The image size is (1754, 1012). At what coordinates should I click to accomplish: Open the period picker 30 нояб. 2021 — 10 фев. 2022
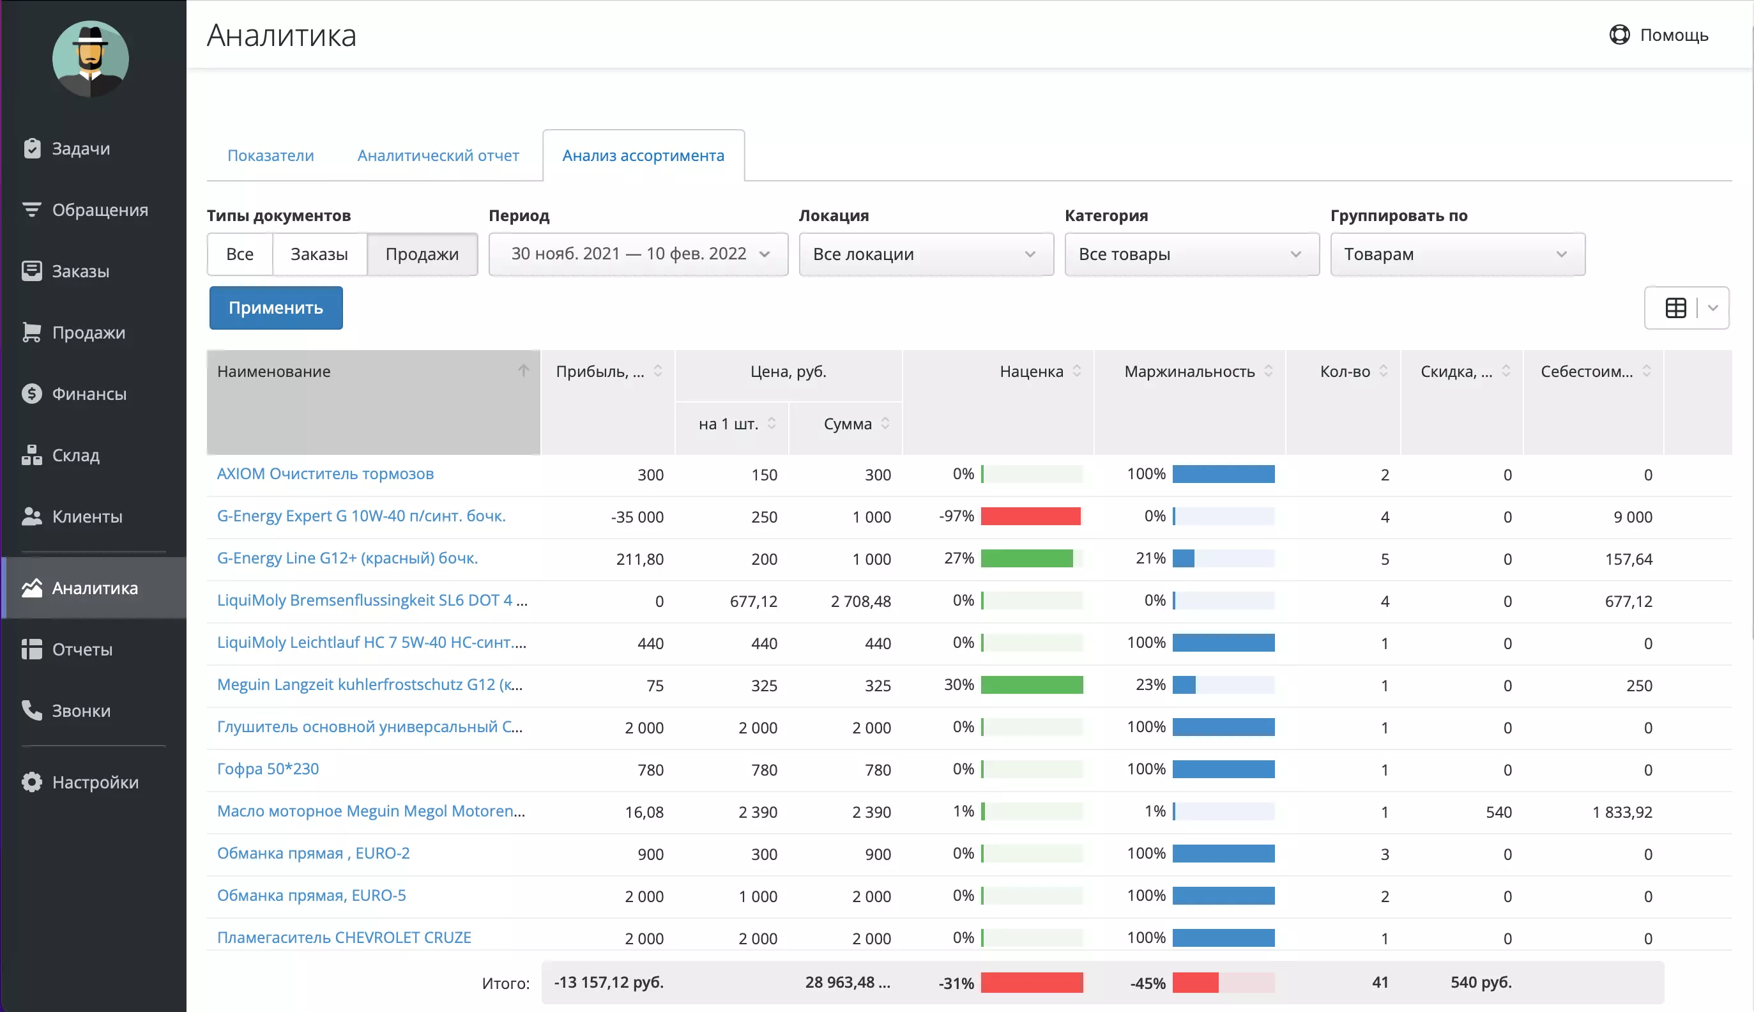[x=637, y=254]
